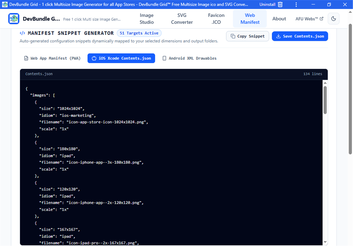Select the iOS Xcode Contents.json tab

(x=121, y=58)
